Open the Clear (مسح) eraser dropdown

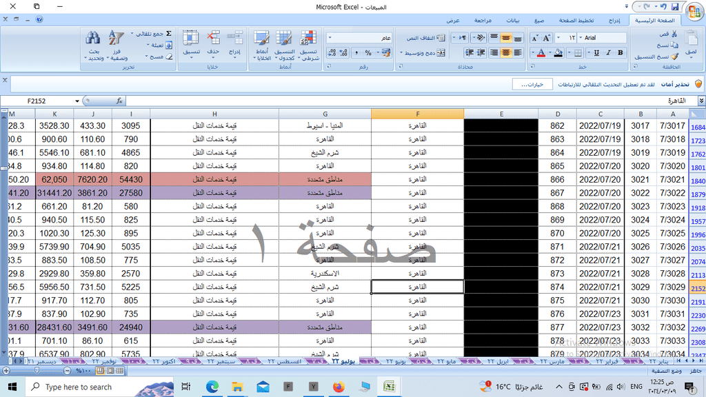[159, 57]
